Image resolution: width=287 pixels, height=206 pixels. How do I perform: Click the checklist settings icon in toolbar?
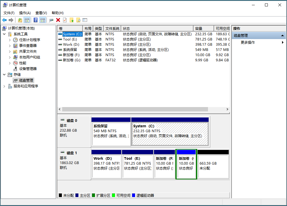point(85,20)
